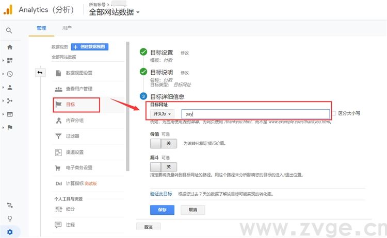Check the 区分大小写 checkbox

(x=334, y=113)
